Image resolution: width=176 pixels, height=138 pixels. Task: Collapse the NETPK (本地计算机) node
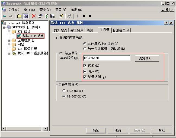tap(4, 27)
